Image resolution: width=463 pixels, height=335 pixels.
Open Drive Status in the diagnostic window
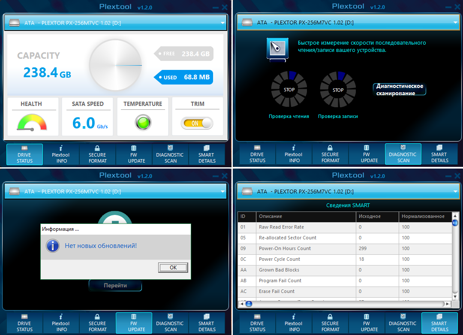point(257,154)
